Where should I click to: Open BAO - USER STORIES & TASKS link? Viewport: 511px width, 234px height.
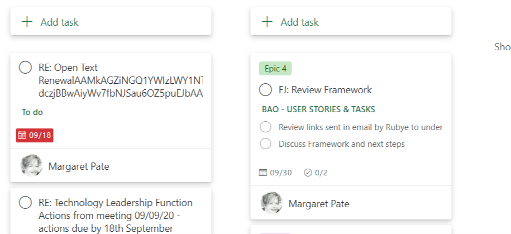click(318, 109)
